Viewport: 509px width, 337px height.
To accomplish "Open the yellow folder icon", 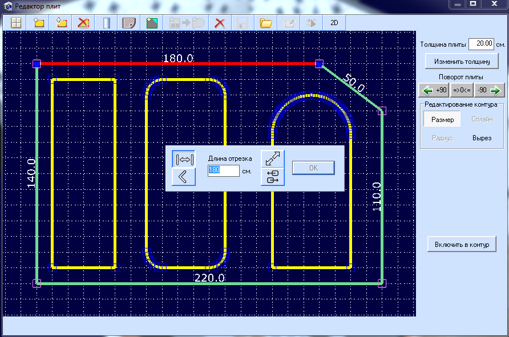I will tap(265, 23).
